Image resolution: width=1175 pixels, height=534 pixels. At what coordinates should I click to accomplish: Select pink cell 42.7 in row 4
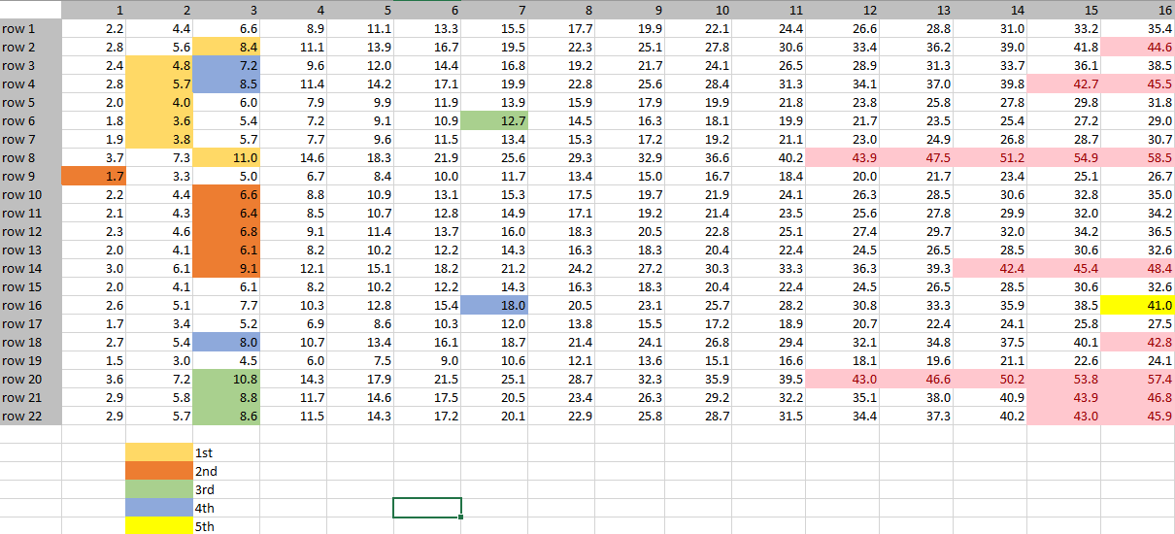[1064, 83]
